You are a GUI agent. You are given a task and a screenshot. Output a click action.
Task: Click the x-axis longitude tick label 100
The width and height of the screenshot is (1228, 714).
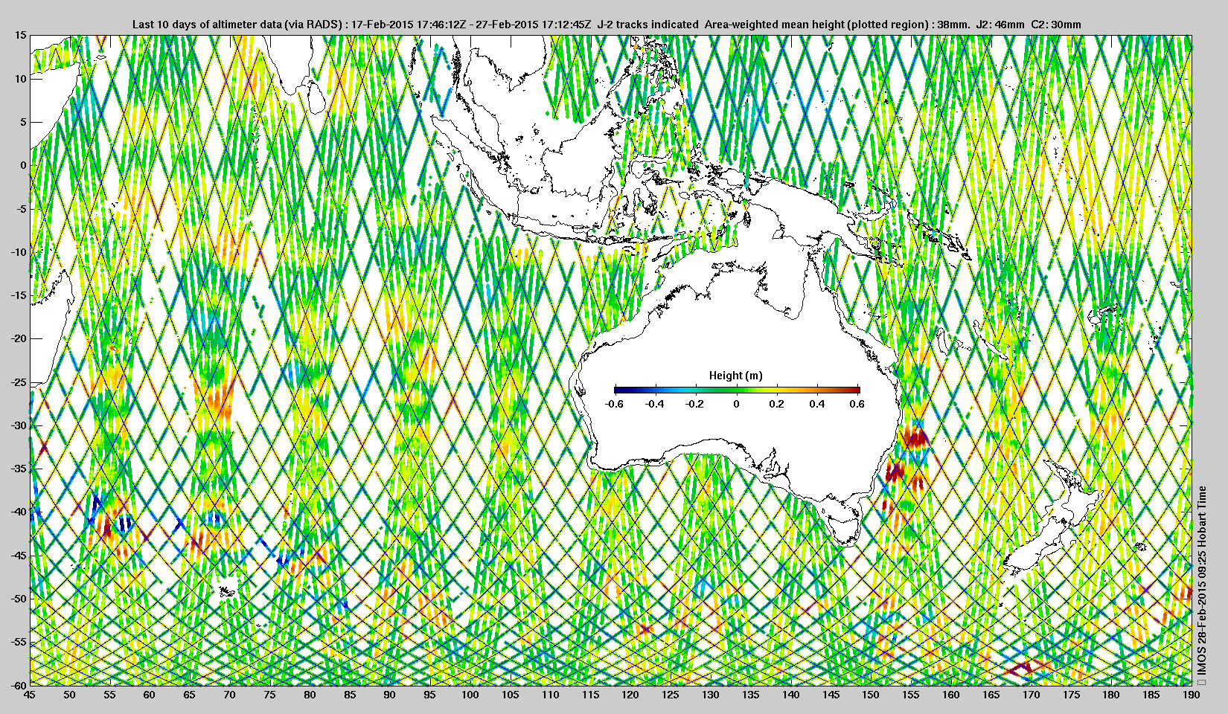coord(470,695)
